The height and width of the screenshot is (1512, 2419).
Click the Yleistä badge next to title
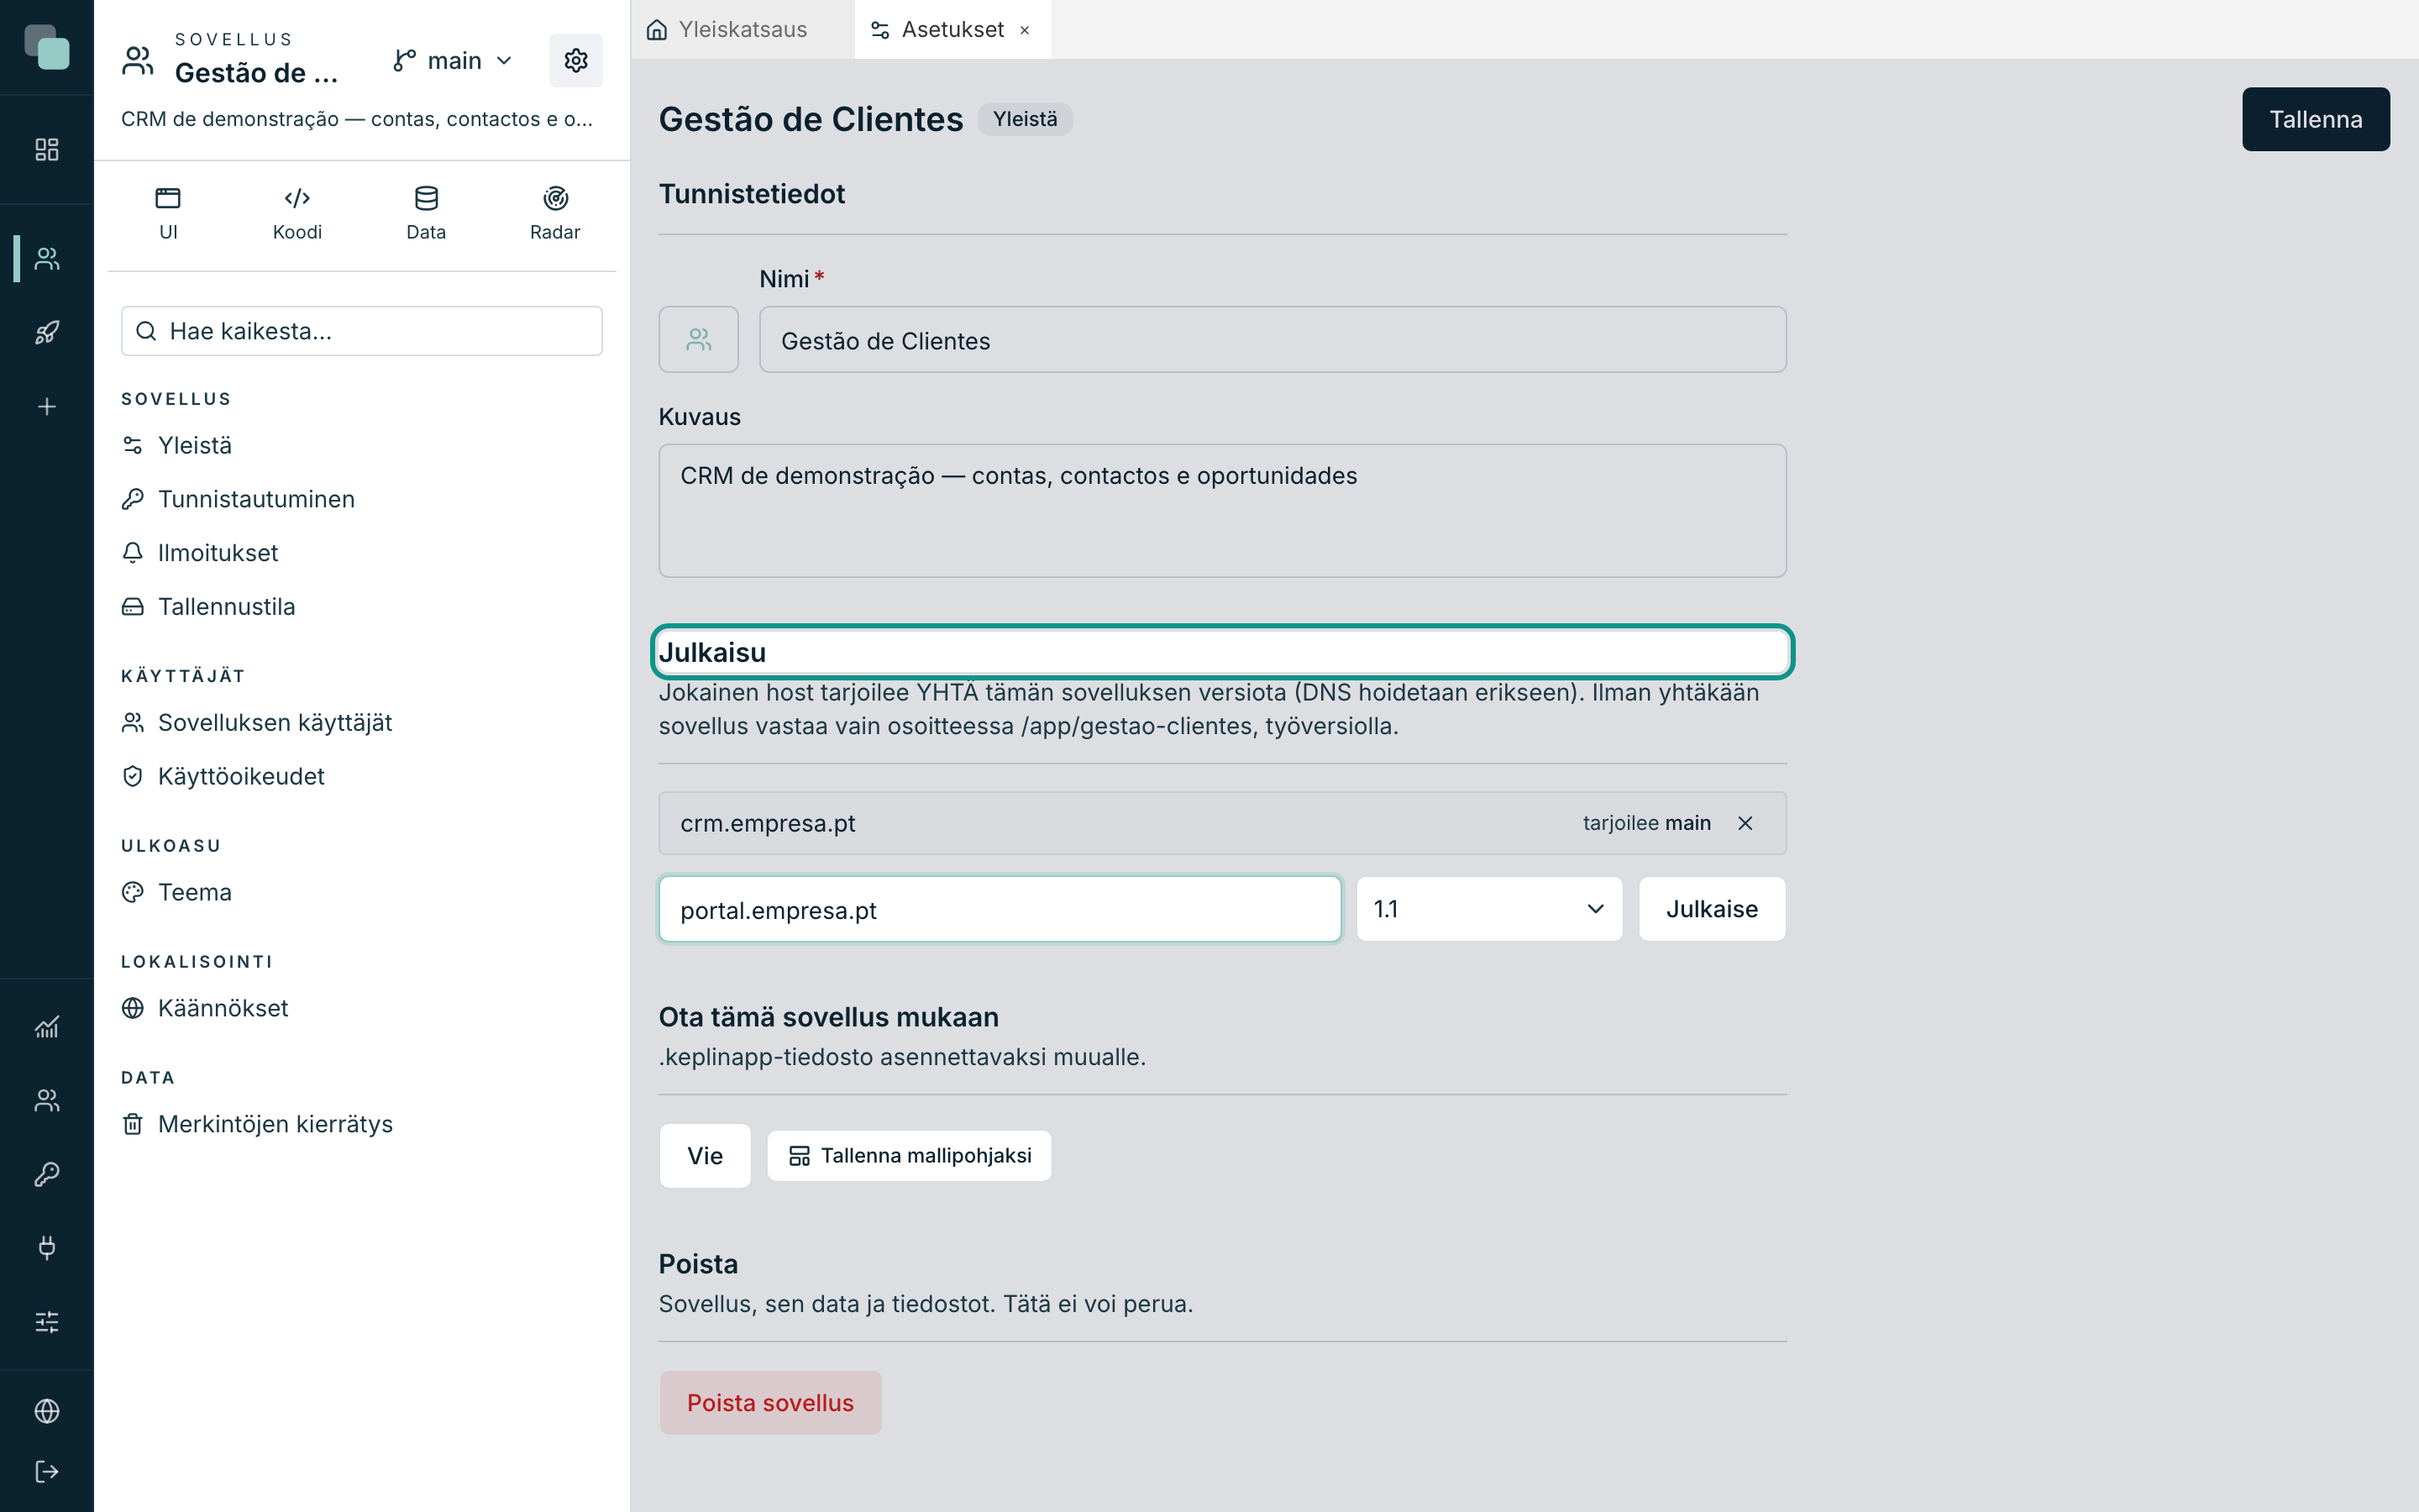[1025, 119]
